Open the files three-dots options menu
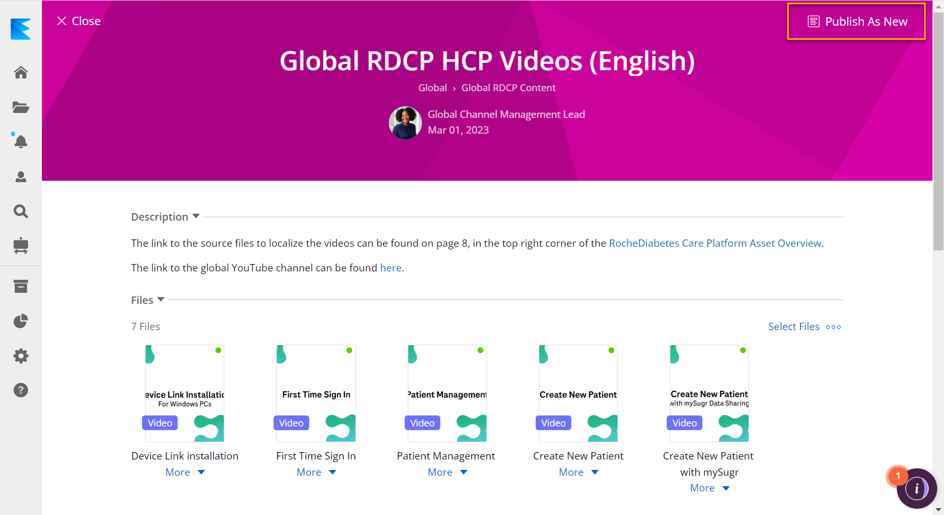944x515 pixels. [833, 327]
